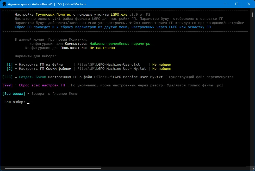This screenshot has height=171, width=255.
Task: Click 'Групповых Политик' in the header
Action: [x=53, y=15]
